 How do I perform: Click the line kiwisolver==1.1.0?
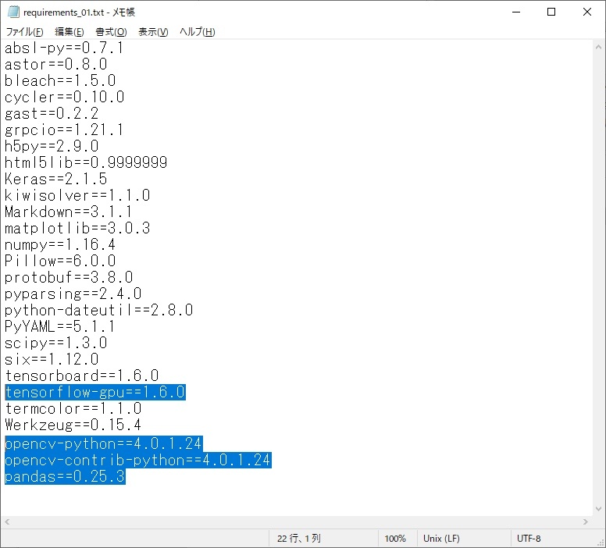point(77,195)
